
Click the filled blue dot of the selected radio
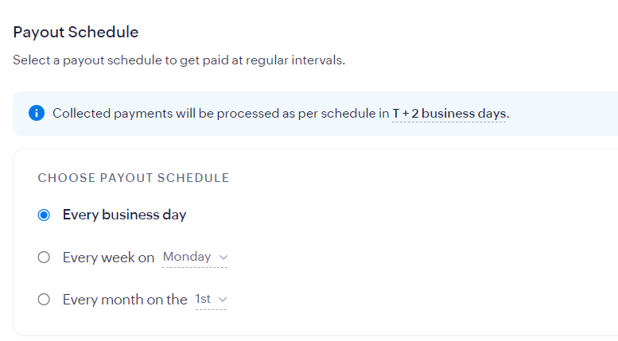click(x=45, y=215)
